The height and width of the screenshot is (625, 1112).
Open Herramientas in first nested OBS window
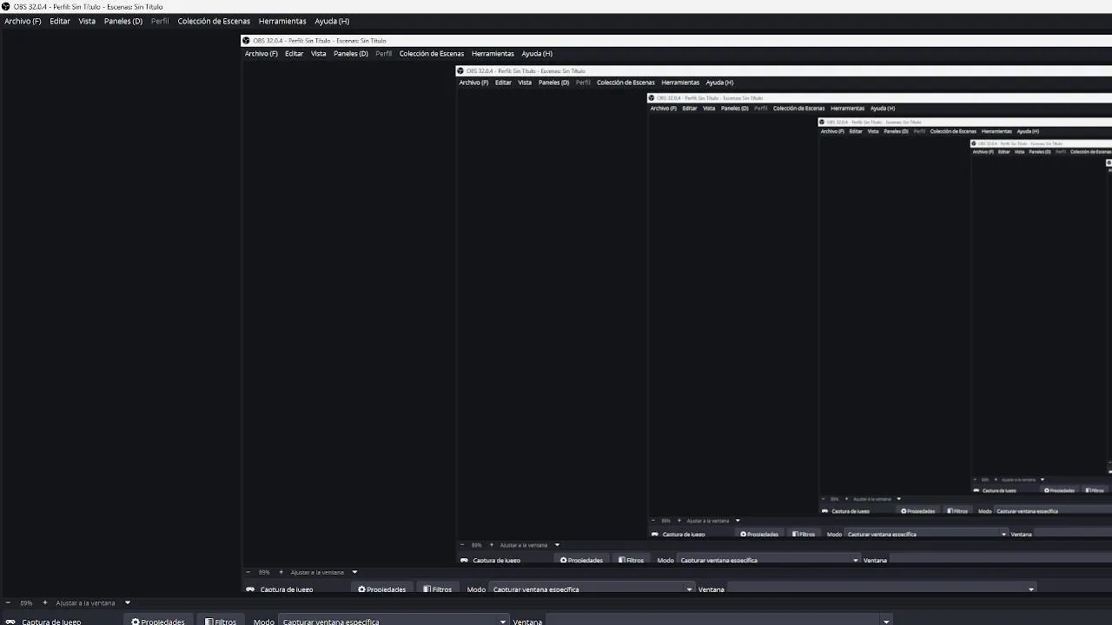(493, 54)
